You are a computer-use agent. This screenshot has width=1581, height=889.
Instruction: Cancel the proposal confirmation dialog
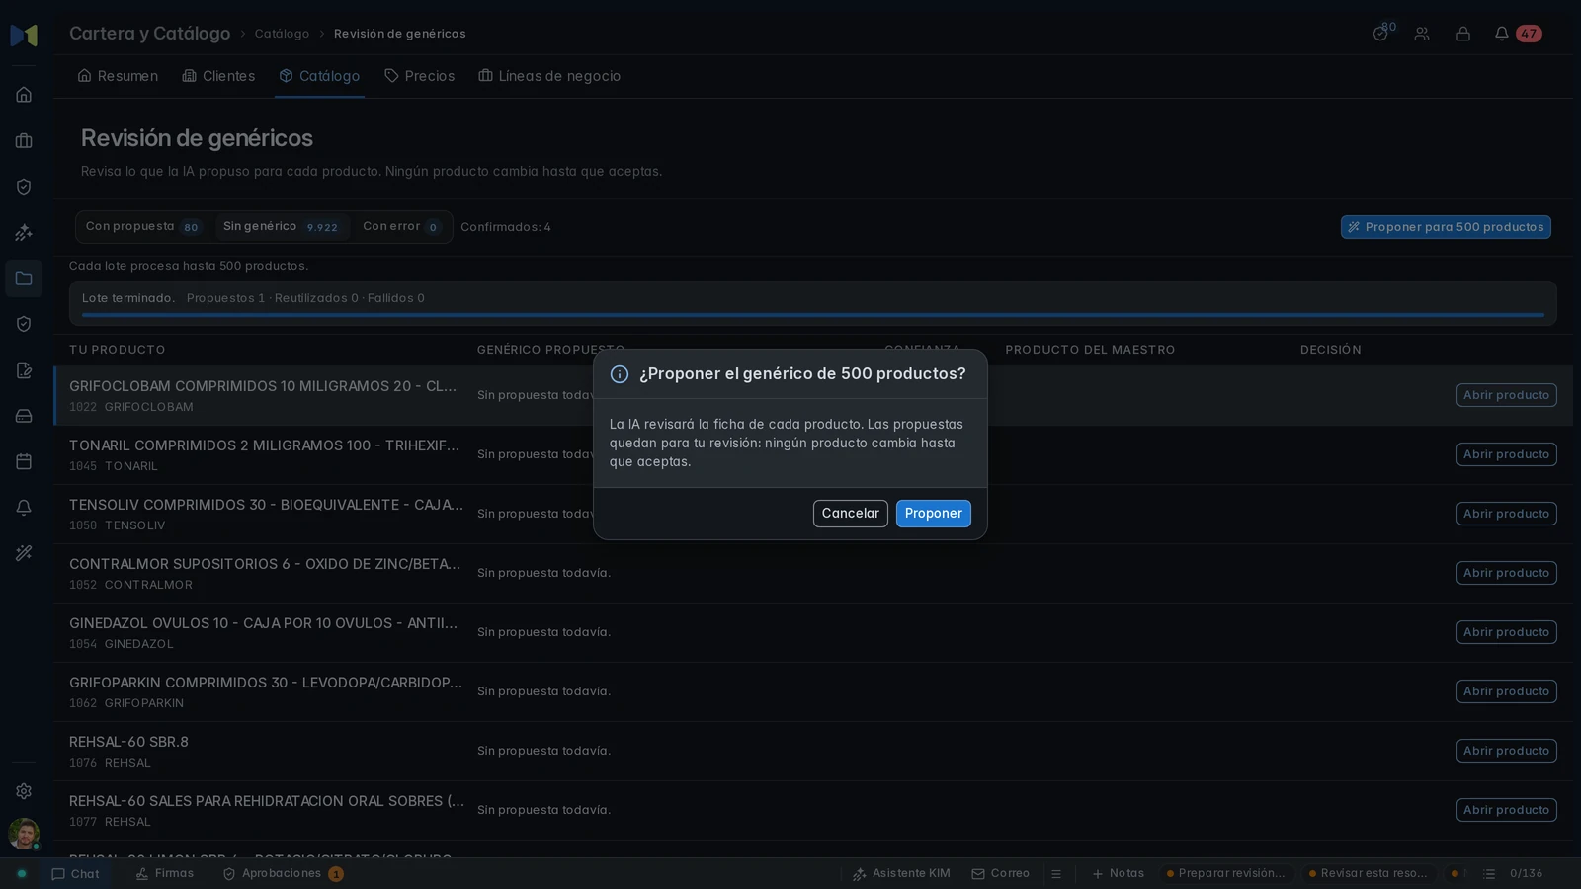[x=850, y=514]
